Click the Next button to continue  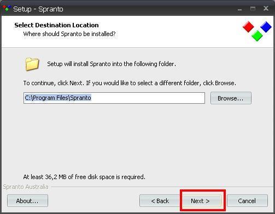click(x=201, y=201)
